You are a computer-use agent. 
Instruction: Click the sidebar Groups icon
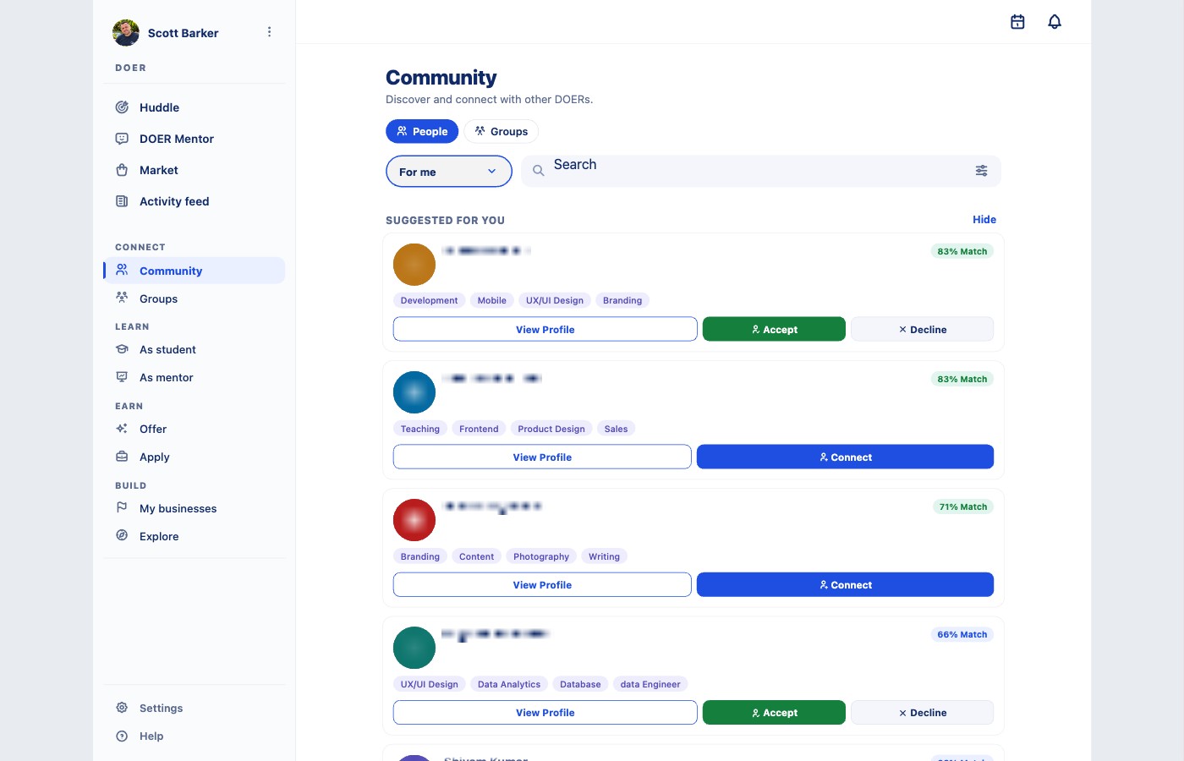pyautogui.click(x=122, y=298)
